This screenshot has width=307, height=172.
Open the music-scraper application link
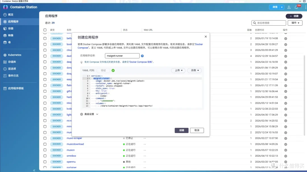point(74,138)
